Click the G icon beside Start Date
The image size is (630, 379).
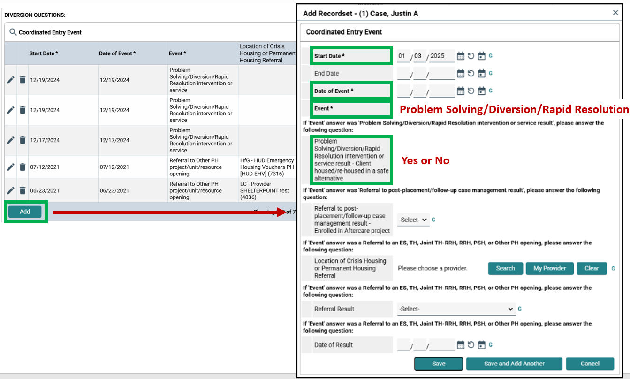[x=491, y=55]
